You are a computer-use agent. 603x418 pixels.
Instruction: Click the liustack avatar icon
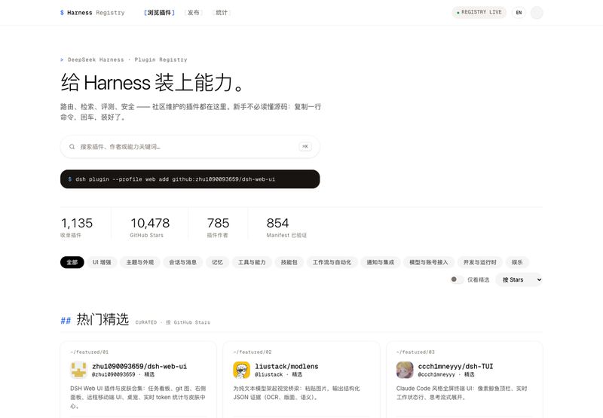pyautogui.click(x=241, y=370)
